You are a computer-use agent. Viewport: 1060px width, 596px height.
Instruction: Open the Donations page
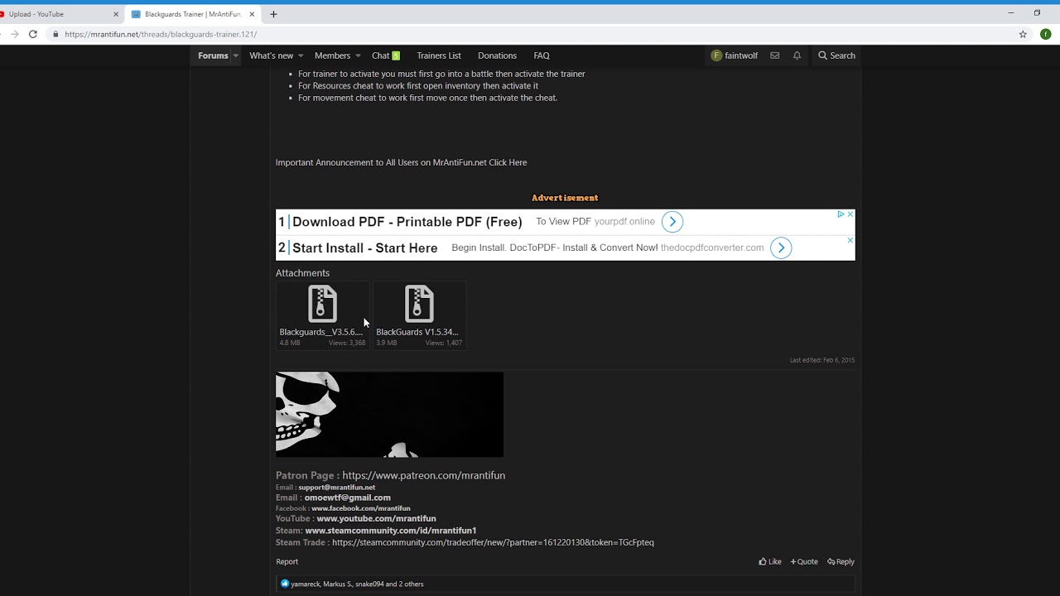pos(497,55)
